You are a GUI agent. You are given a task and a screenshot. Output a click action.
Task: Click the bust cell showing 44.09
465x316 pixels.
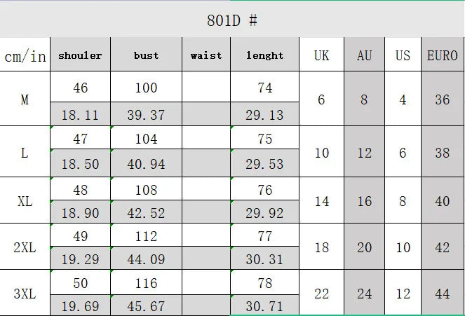[x=146, y=259]
